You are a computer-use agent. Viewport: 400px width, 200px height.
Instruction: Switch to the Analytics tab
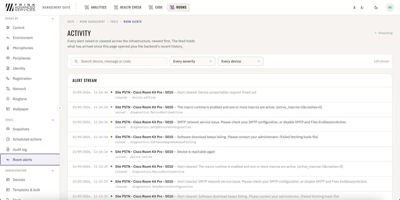96,7
